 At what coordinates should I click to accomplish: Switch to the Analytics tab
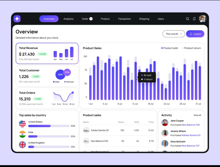pos(68,19)
